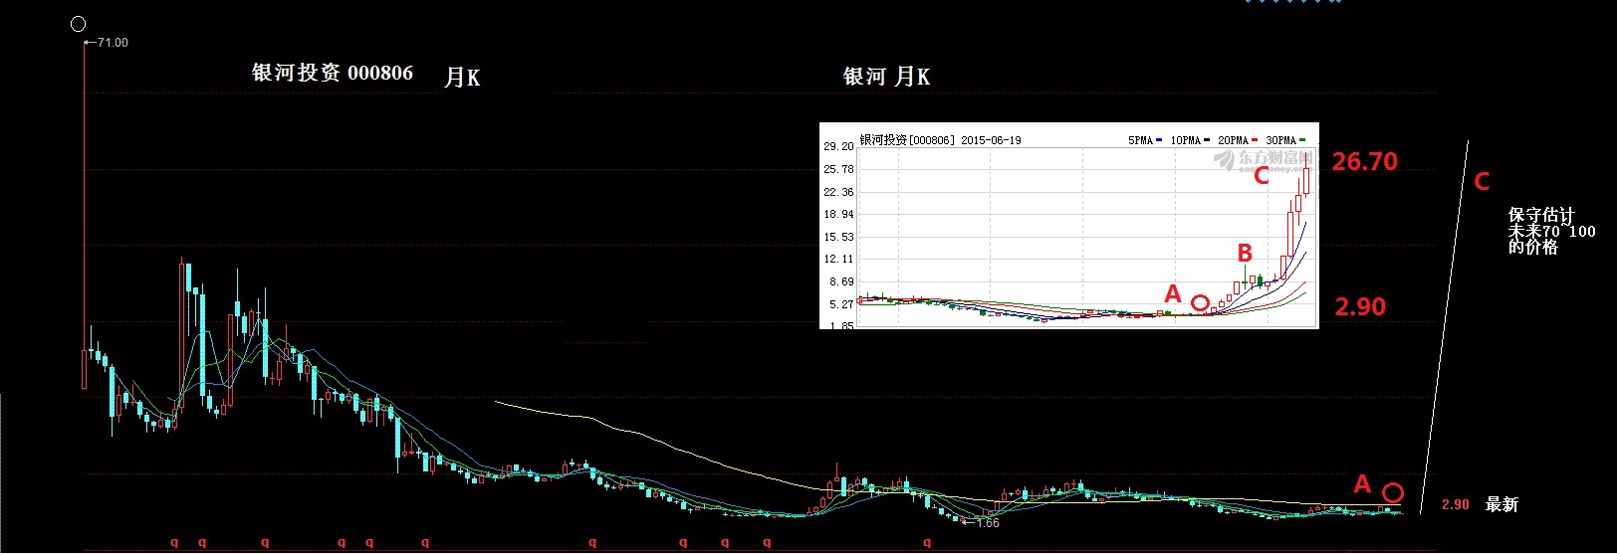The image size is (1617, 555).
Task: Select the 10PMA legend entry in inset chart
Action: pos(1190,141)
